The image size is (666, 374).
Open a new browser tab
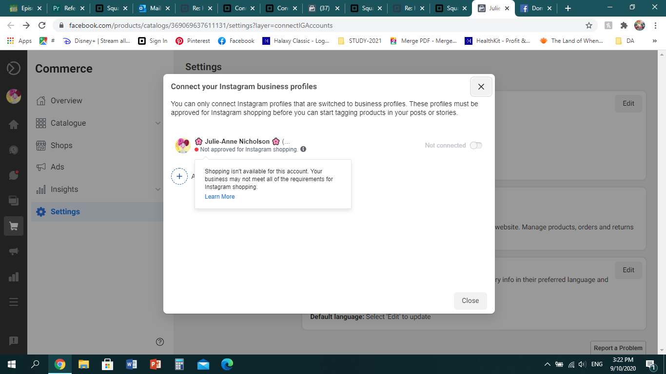click(568, 8)
